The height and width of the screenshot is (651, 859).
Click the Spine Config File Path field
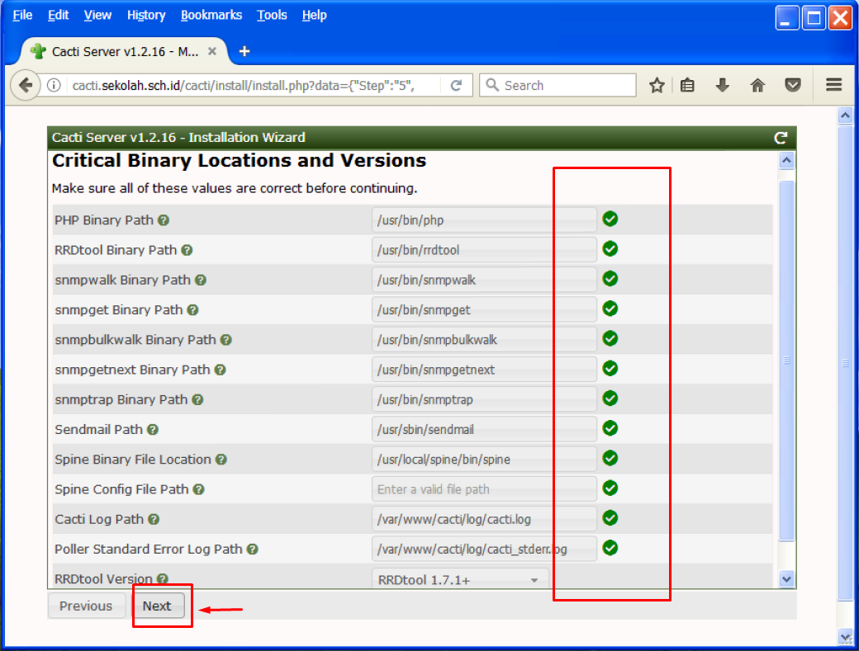coord(484,489)
